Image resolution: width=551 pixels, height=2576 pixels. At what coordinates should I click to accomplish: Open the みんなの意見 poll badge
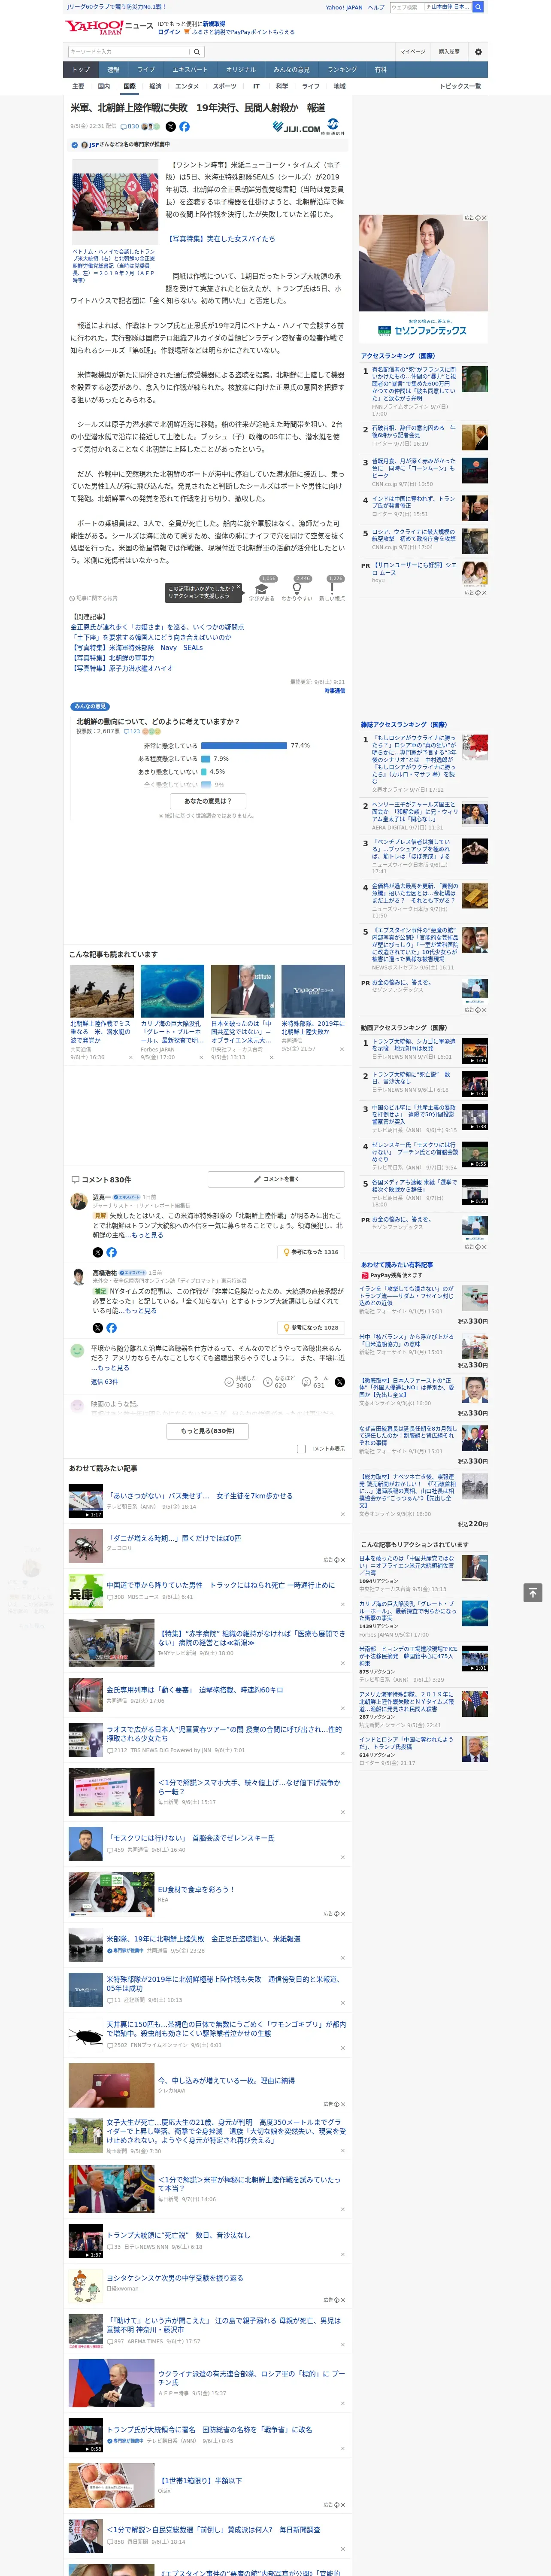tap(90, 706)
